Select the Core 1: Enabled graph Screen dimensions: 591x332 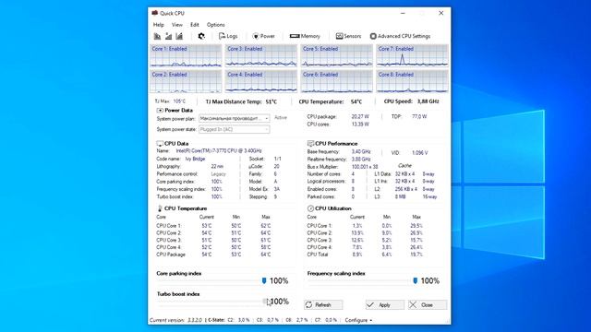click(186, 55)
